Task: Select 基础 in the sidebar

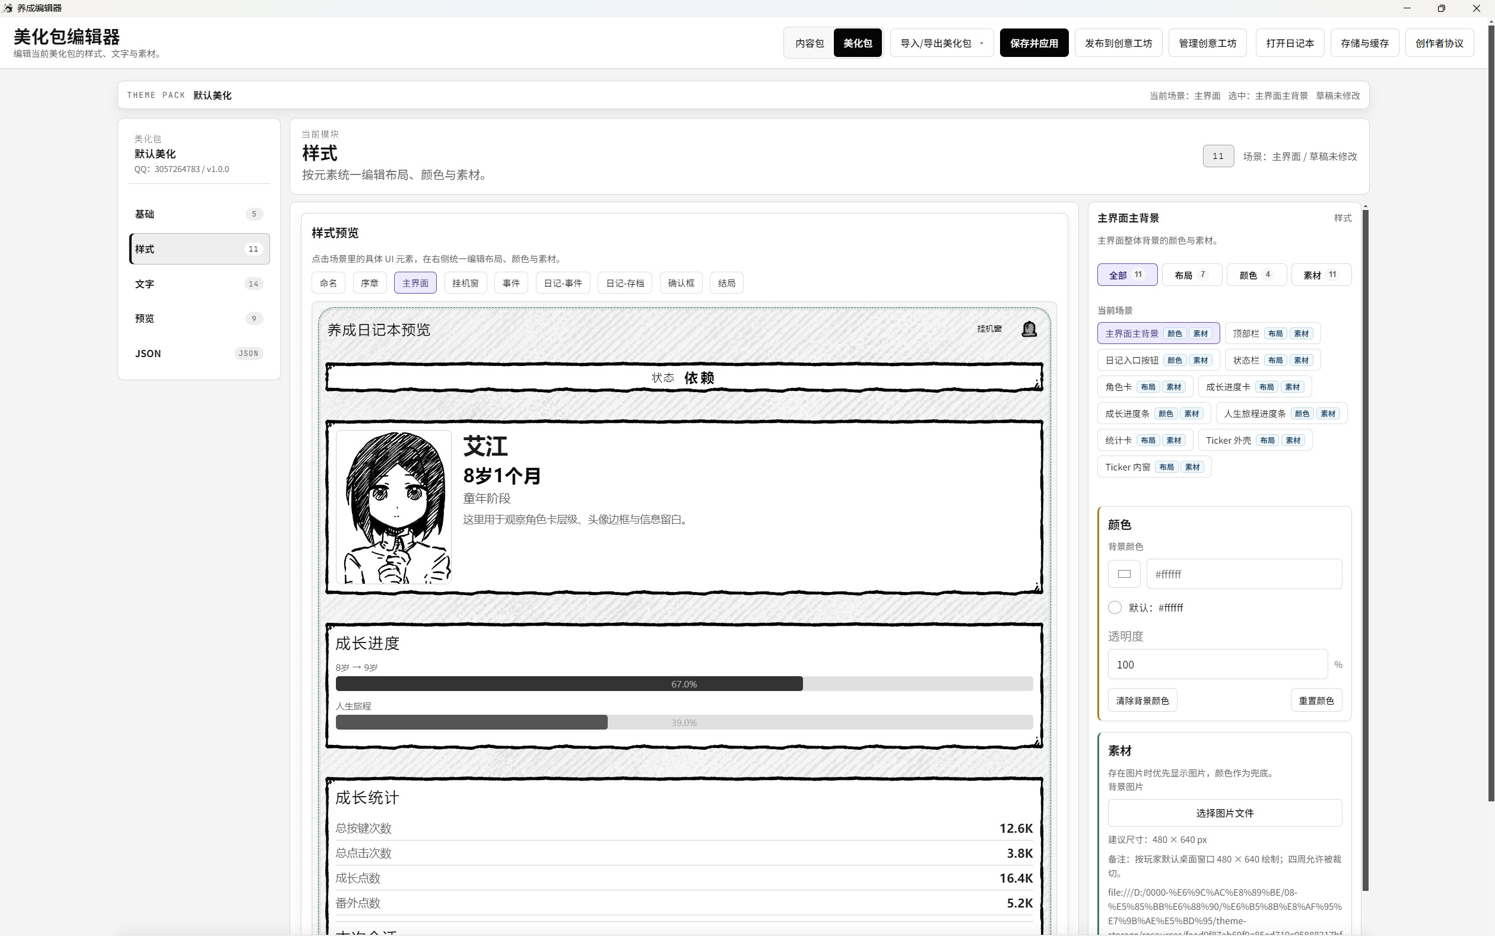Action: point(199,214)
